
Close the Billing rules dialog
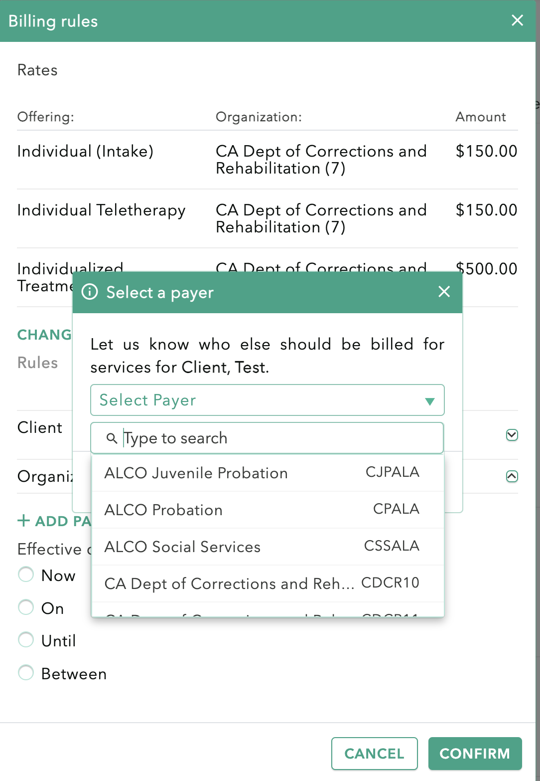tap(517, 20)
